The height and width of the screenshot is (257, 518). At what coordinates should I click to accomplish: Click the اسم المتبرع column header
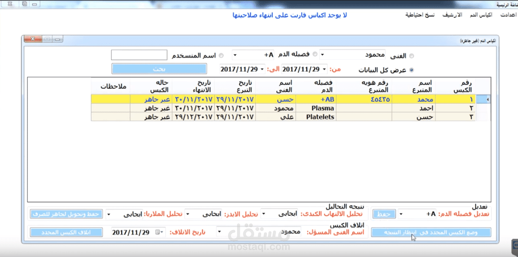[413, 86]
